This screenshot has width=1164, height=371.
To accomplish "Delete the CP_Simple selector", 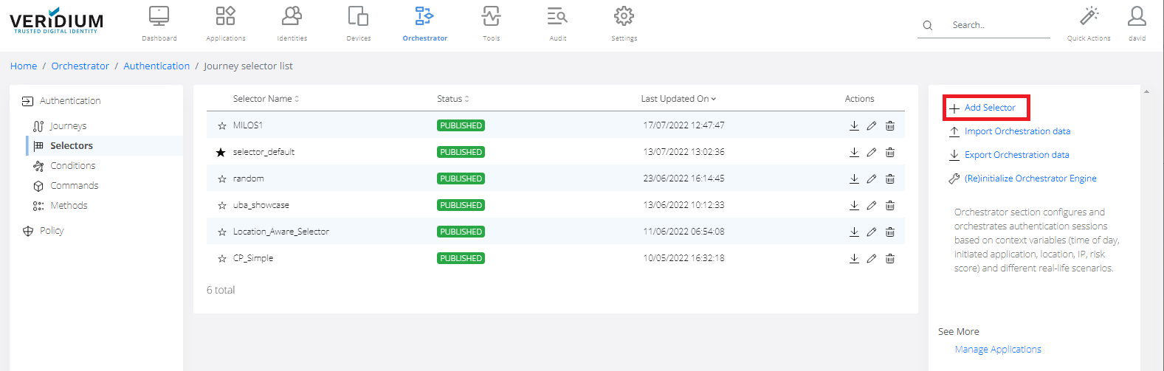I will click(x=890, y=258).
